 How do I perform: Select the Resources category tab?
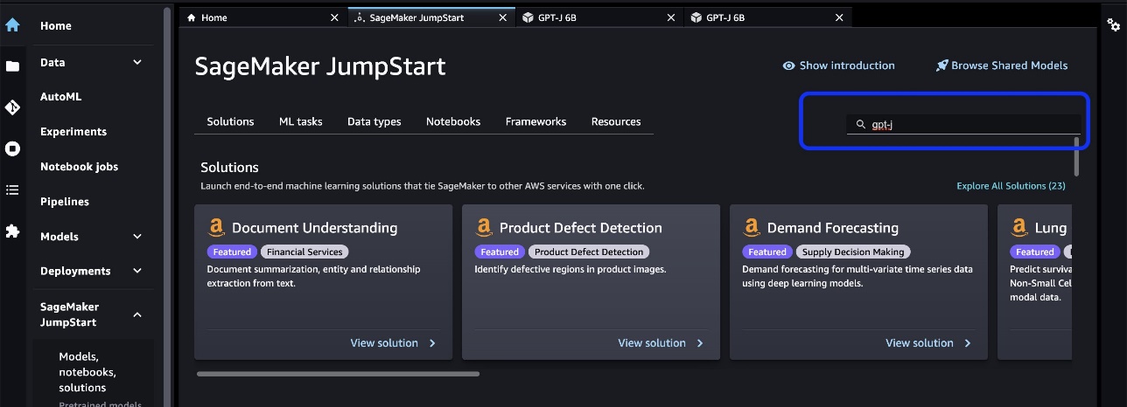tap(616, 121)
